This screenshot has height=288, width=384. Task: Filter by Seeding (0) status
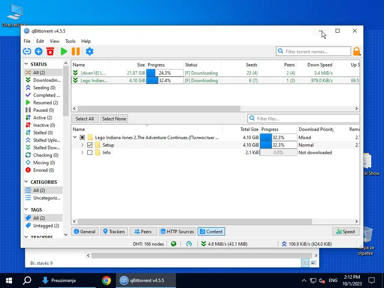click(x=43, y=88)
